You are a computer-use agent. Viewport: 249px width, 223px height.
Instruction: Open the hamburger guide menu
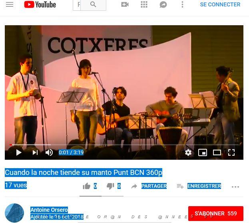10,4
